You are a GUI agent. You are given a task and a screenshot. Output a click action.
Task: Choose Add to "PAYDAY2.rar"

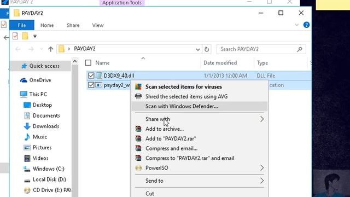[200, 138]
